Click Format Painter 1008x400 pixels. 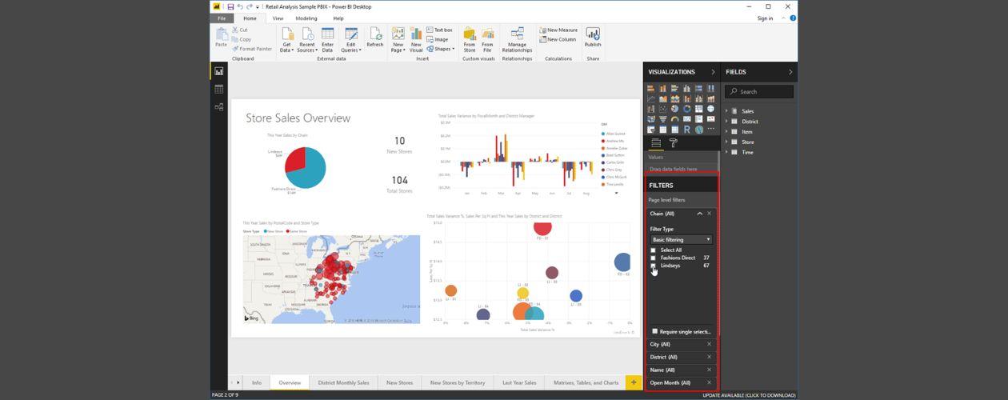click(252, 49)
